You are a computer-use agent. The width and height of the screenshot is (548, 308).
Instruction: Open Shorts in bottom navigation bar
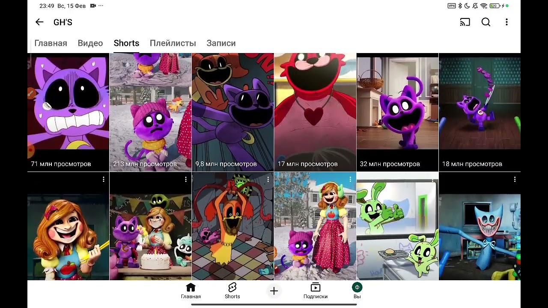pyautogui.click(x=232, y=290)
